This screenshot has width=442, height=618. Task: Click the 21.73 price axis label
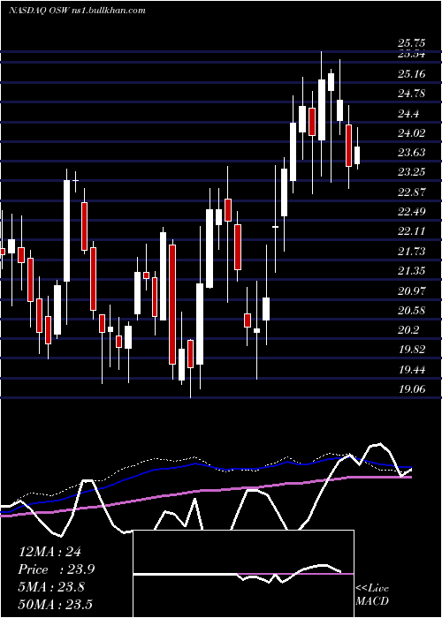pos(412,251)
